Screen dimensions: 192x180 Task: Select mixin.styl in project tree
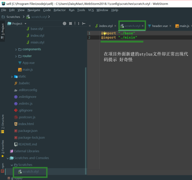37,42
